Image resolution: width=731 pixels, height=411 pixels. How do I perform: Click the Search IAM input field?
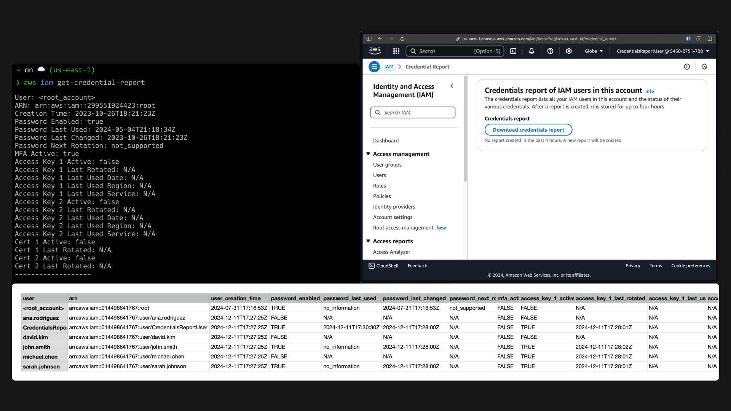pyautogui.click(x=413, y=113)
